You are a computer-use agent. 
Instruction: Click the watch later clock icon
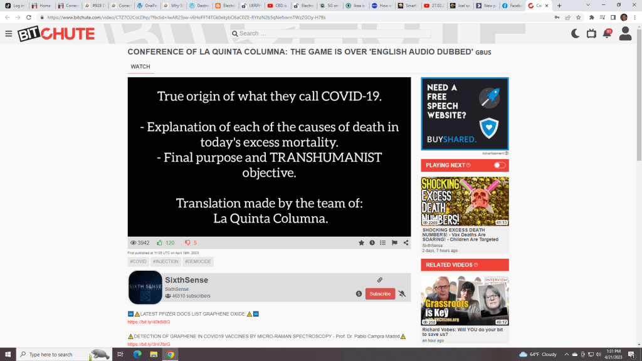coord(372,243)
